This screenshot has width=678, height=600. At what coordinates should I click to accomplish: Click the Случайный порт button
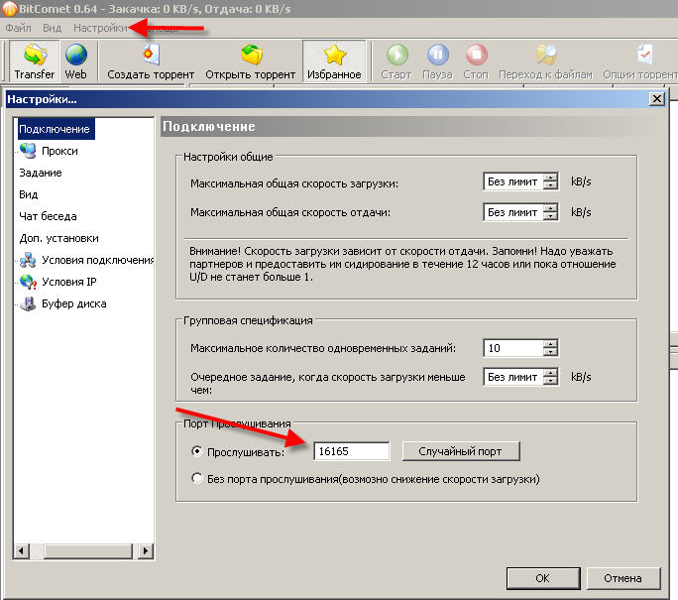point(461,451)
